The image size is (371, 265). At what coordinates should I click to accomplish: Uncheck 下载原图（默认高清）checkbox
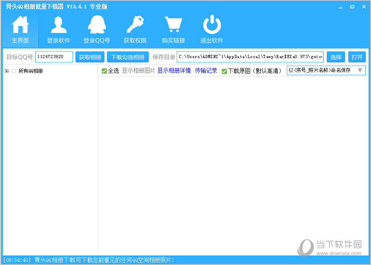pyautogui.click(x=224, y=71)
